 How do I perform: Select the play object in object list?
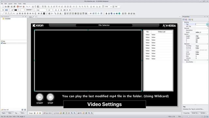pos(4,41)
